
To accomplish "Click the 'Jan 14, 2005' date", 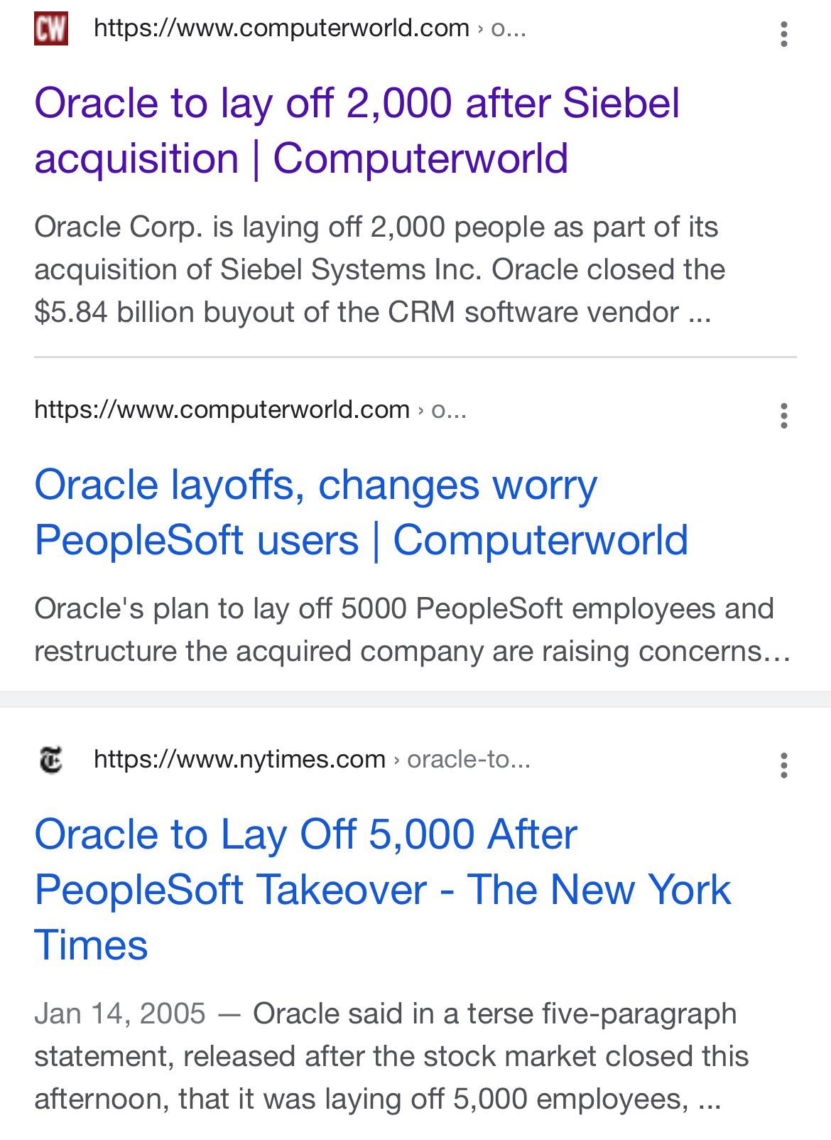I will pyautogui.click(x=120, y=1013).
